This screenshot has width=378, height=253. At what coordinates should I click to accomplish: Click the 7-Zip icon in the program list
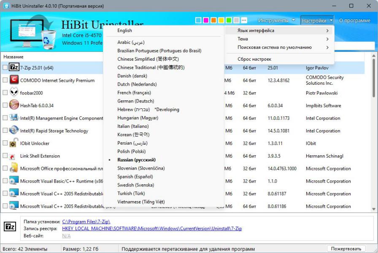point(14,67)
